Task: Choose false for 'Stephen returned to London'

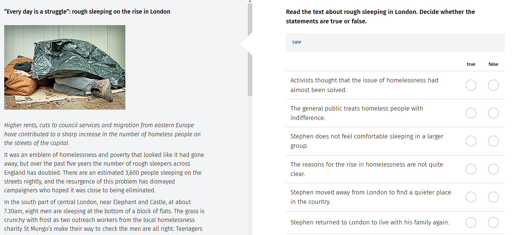Action: 493,223
